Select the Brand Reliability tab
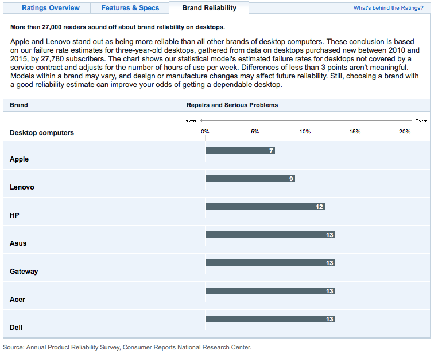442x358 pixels. pyautogui.click(x=209, y=8)
